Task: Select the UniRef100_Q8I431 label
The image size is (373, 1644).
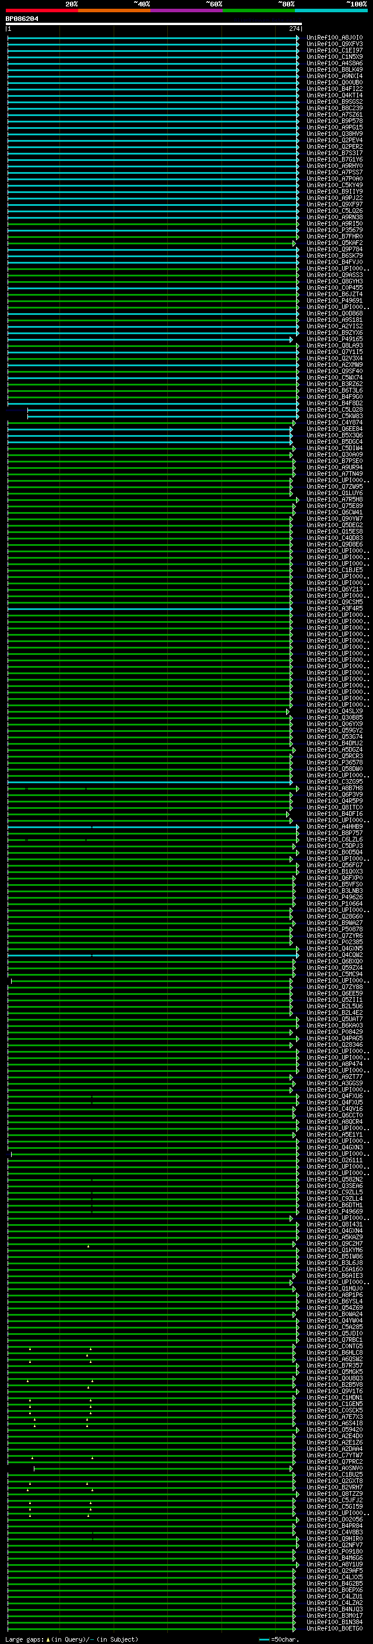Action: pyautogui.click(x=335, y=1225)
